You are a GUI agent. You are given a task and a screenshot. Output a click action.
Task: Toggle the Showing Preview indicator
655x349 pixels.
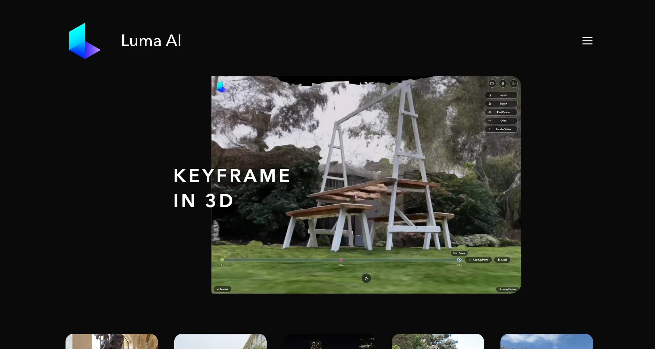coord(507,289)
